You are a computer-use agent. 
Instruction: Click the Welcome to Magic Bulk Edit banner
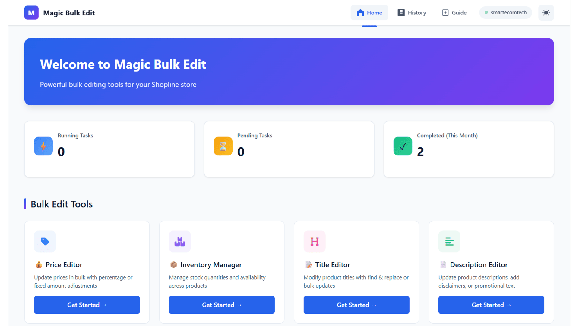point(289,72)
